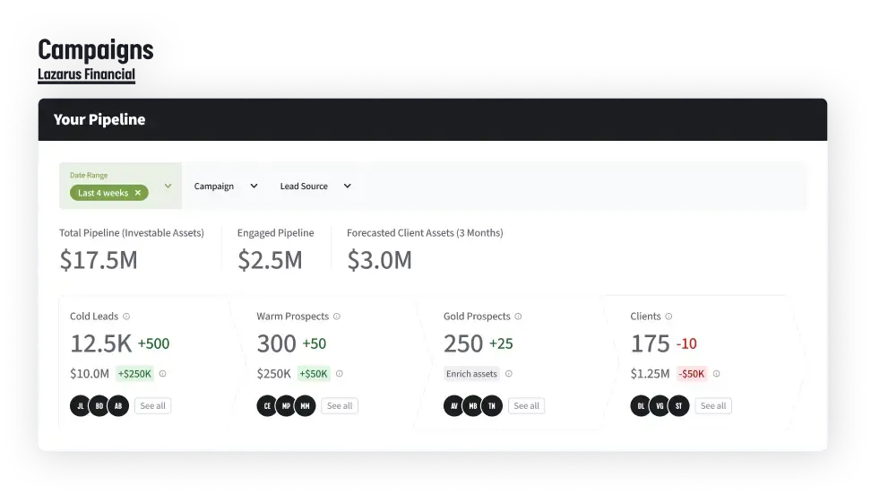
Task: Click the Enrich assets tag
Action: (x=471, y=374)
